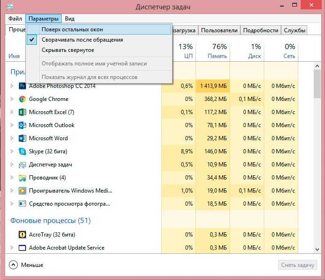Click the Adobe Photoshop CC 2014 icon
This screenshot has width=325, height=280.
(22, 86)
